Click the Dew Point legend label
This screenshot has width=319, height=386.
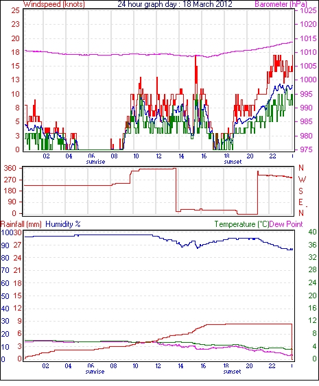point(286,224)
